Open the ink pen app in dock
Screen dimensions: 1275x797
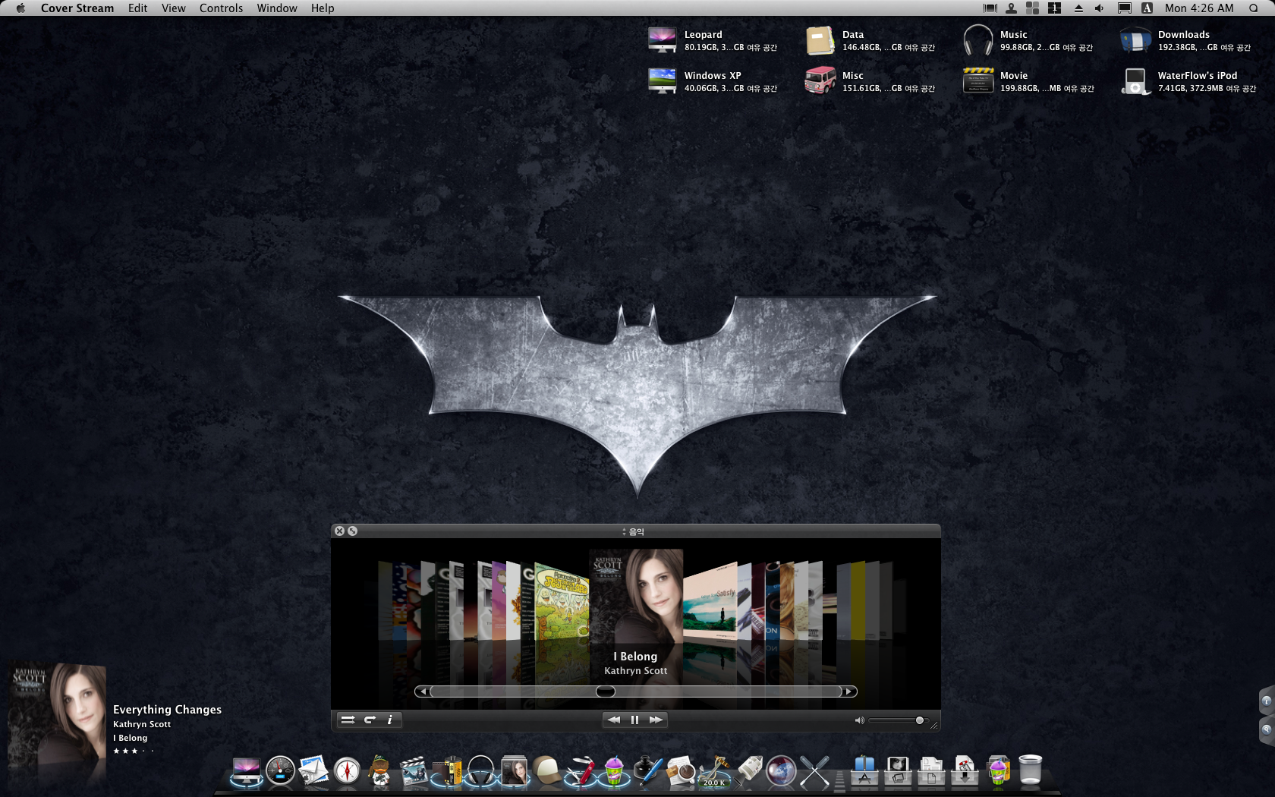(x=647, y=770)
